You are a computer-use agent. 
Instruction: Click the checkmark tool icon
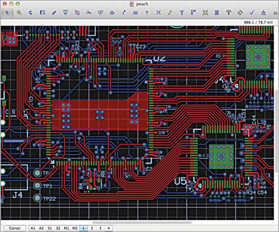coord(251,13)
